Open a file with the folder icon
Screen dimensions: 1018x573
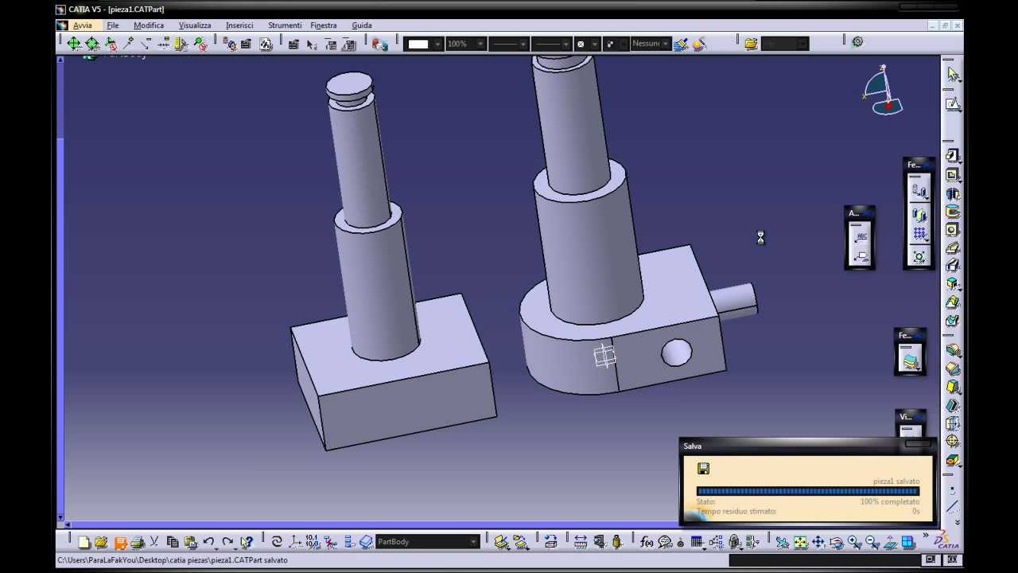(x=101, y=542)
